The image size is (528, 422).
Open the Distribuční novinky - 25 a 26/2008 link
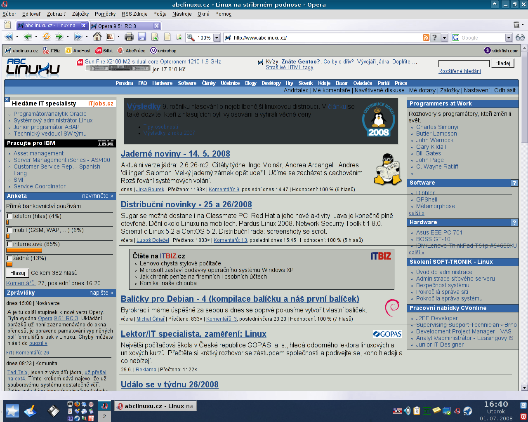click(186, 204)
